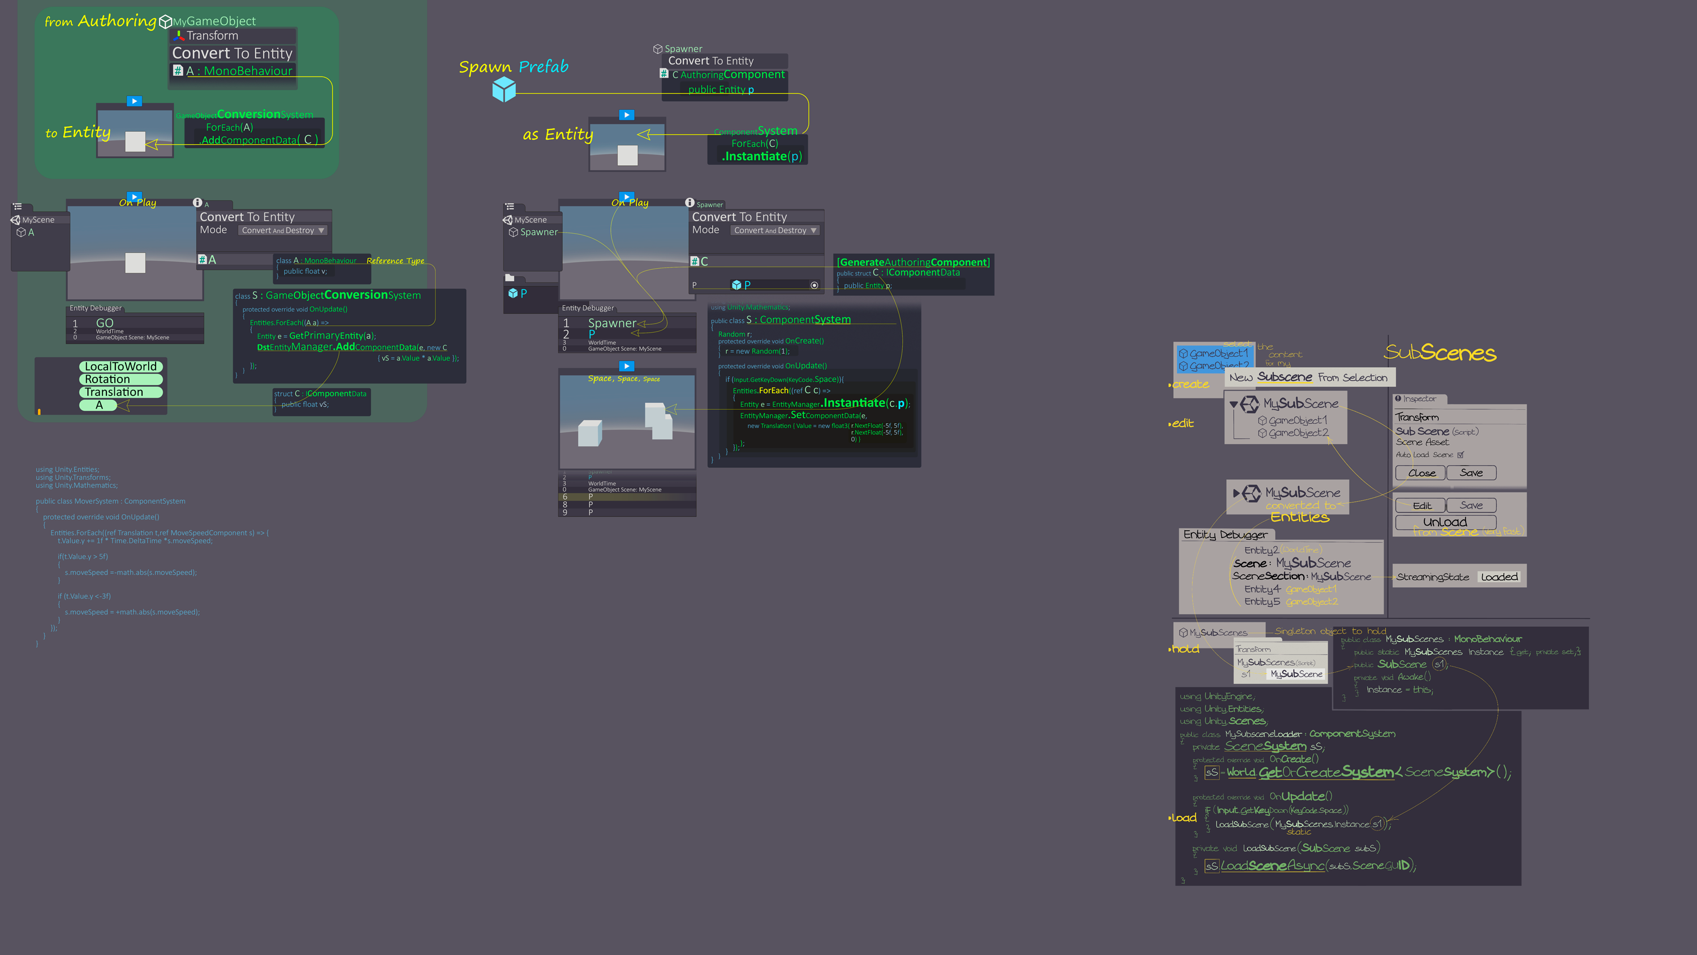Click the script hash icon beside A : MonoBehaviour
The width and height of the screenshot is (1697, 955).
pyautogui.click(x=178, y=70)
